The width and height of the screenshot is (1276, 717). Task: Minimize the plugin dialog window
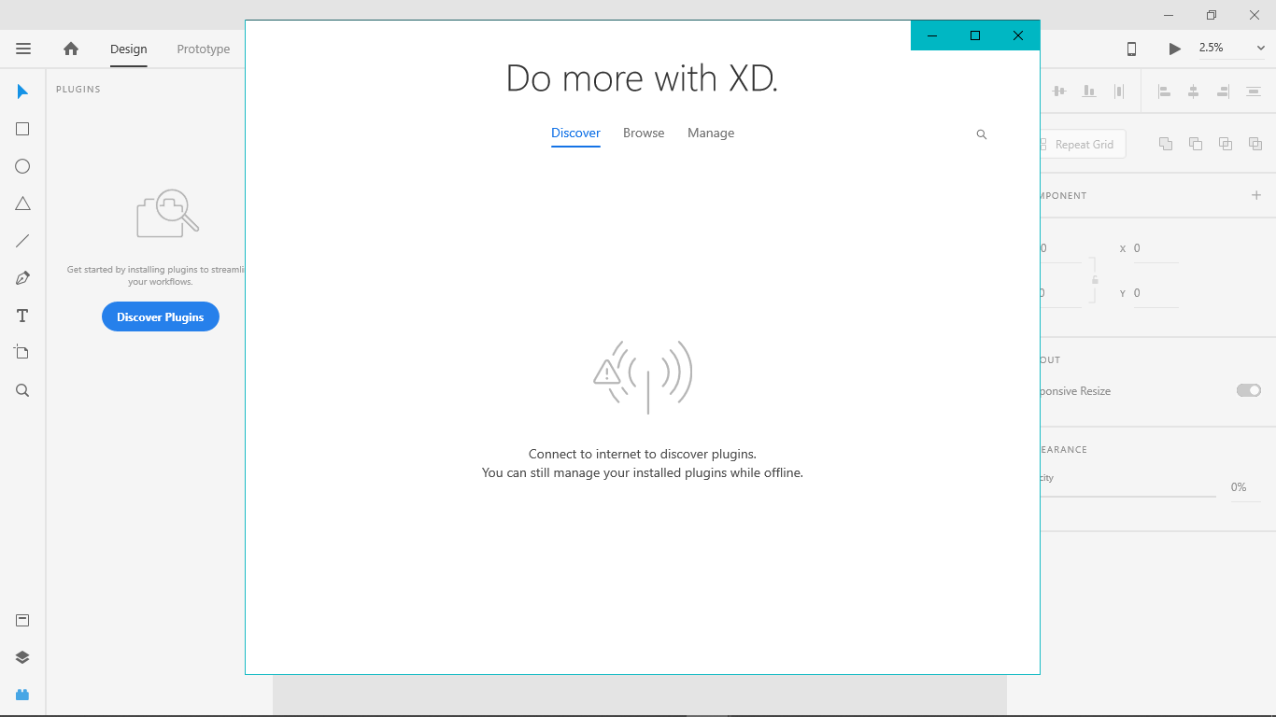(932, 35)
